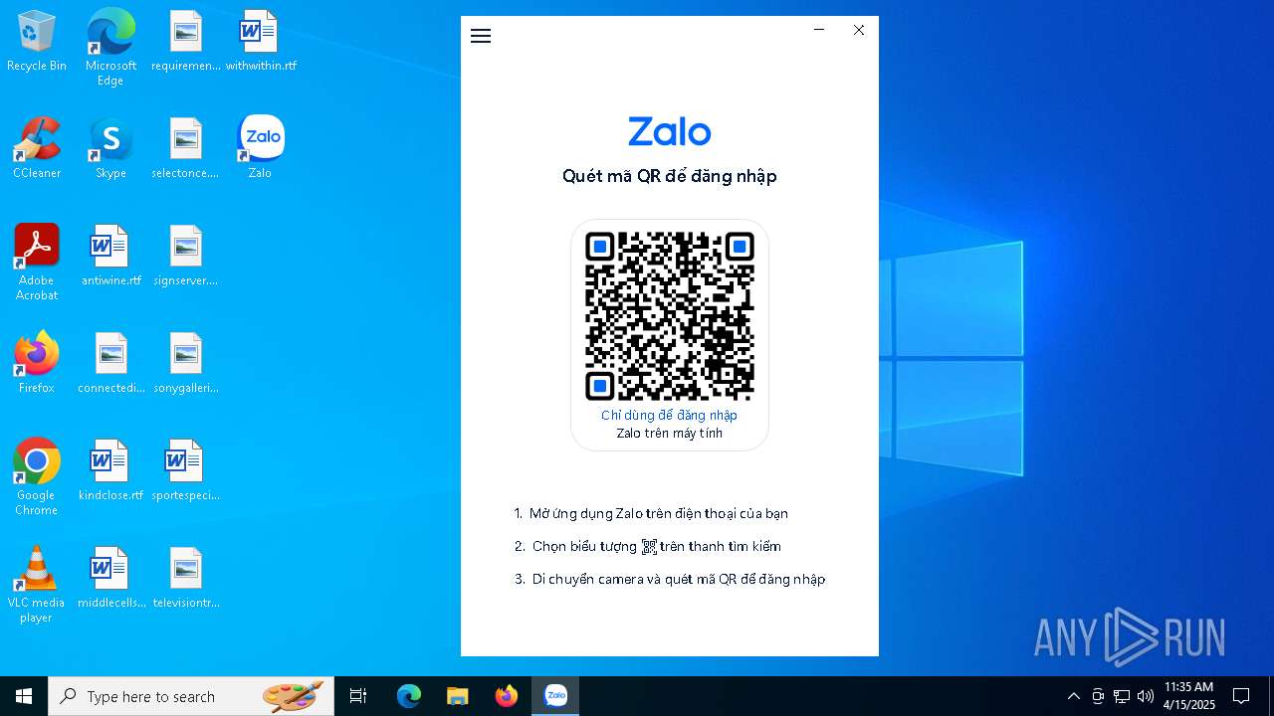Open File Explorer from the taskbar
The height and width of the screenshot is (716, 1274).
coord(457,696)
